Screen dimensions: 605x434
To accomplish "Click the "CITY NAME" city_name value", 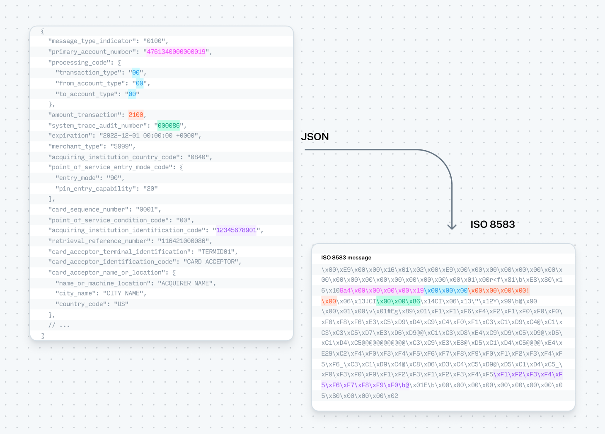I will [x=124, y=293].
